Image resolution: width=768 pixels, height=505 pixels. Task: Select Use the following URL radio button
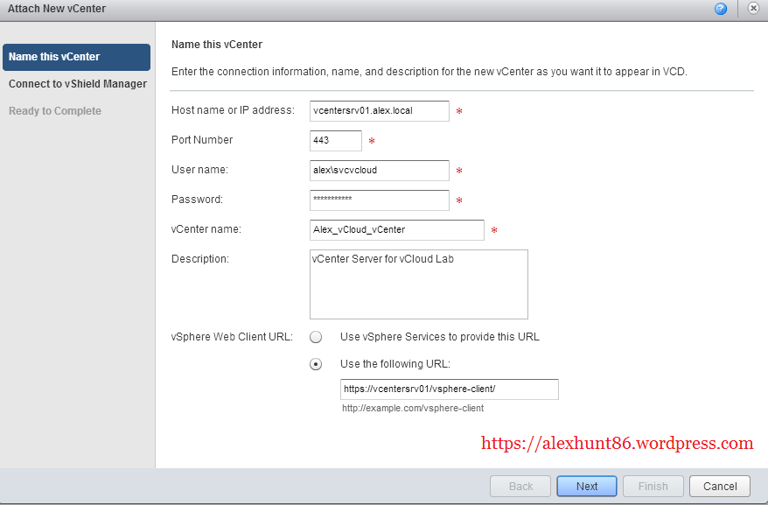pos(316,364)
